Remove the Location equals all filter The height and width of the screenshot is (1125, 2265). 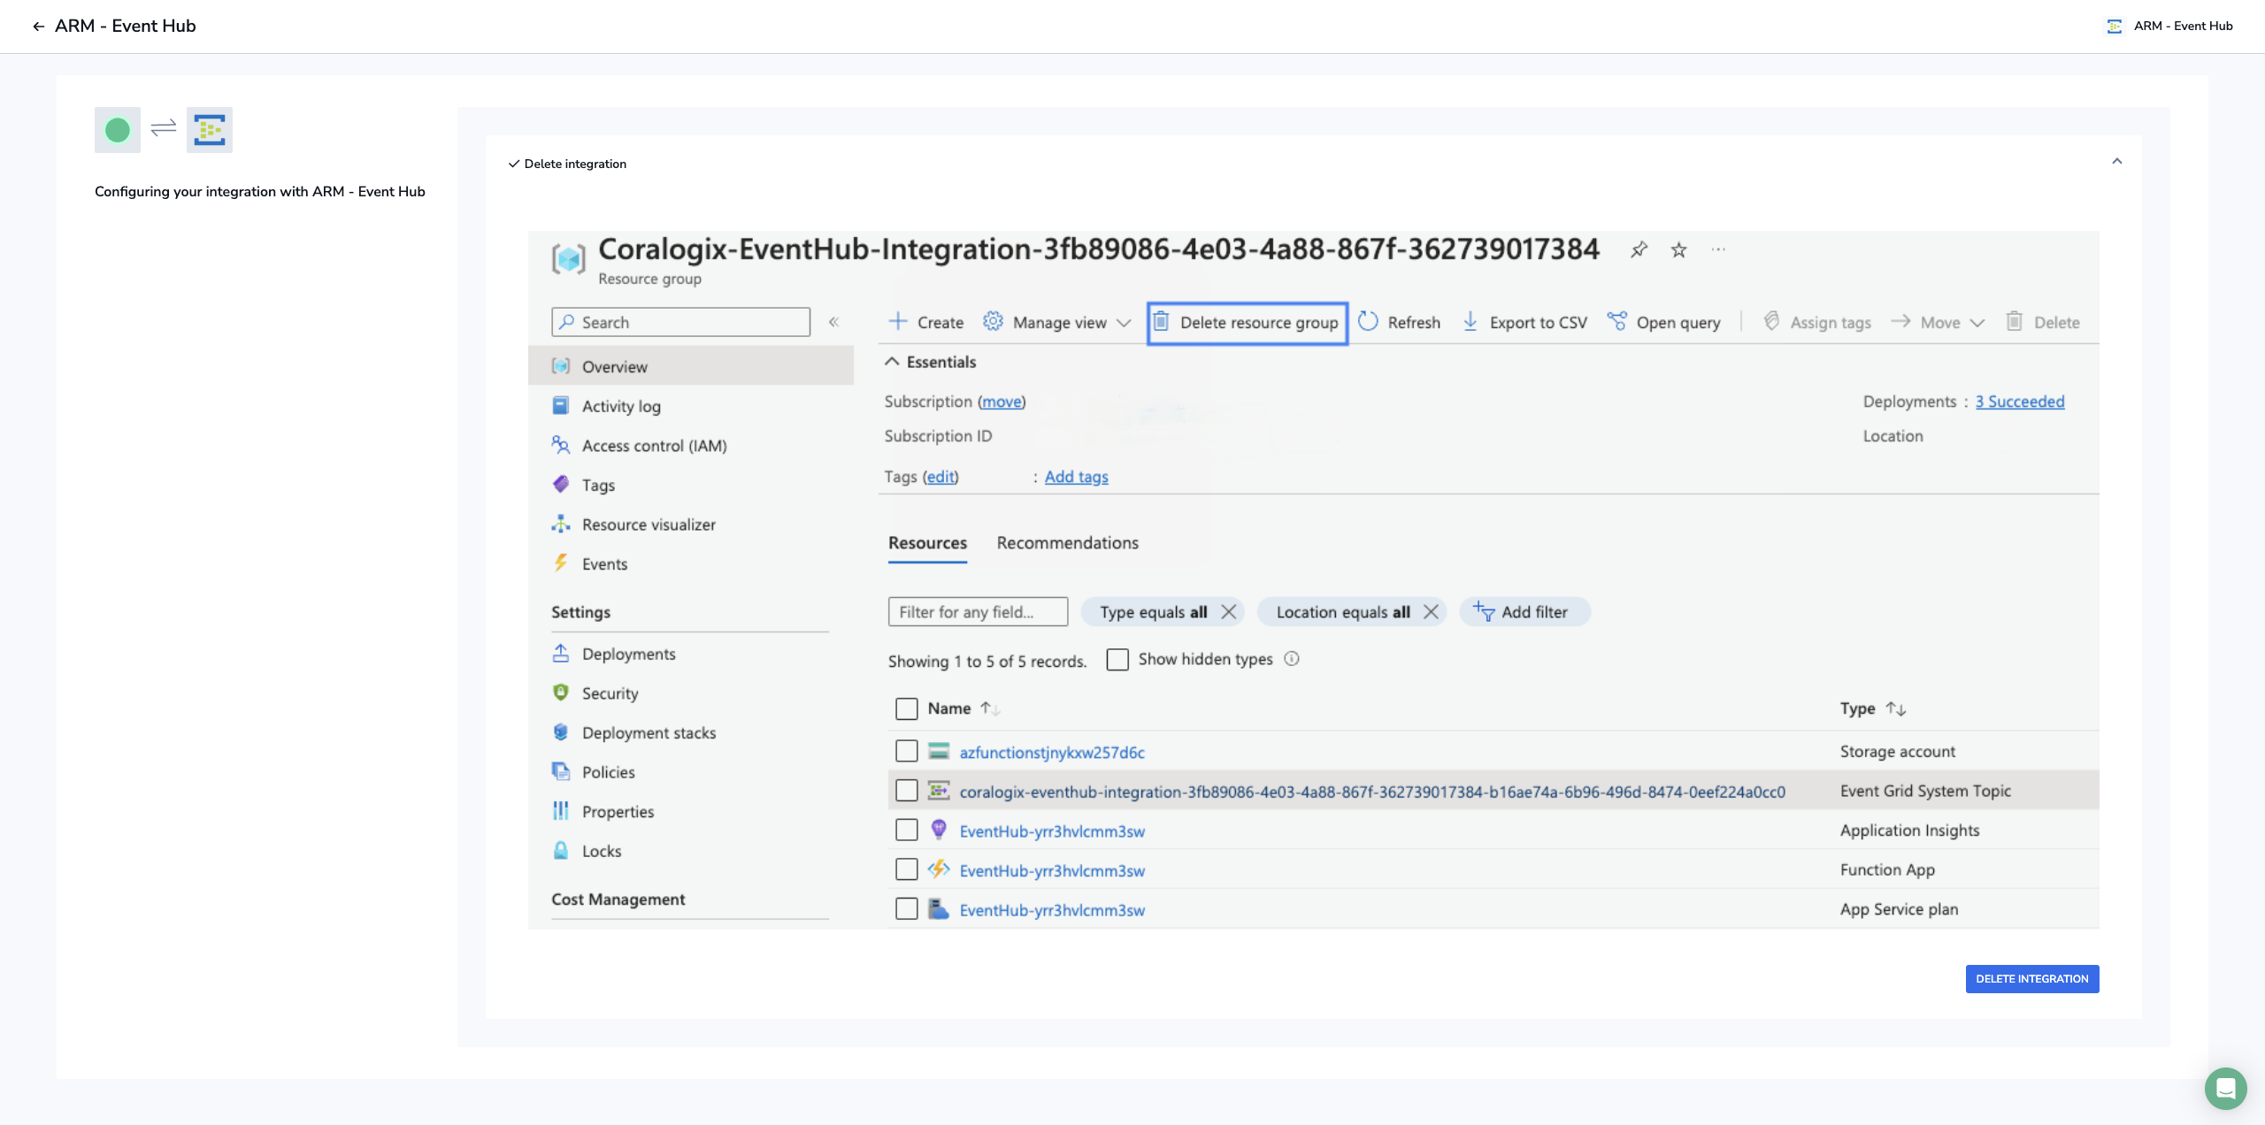tap(1431, 611)
